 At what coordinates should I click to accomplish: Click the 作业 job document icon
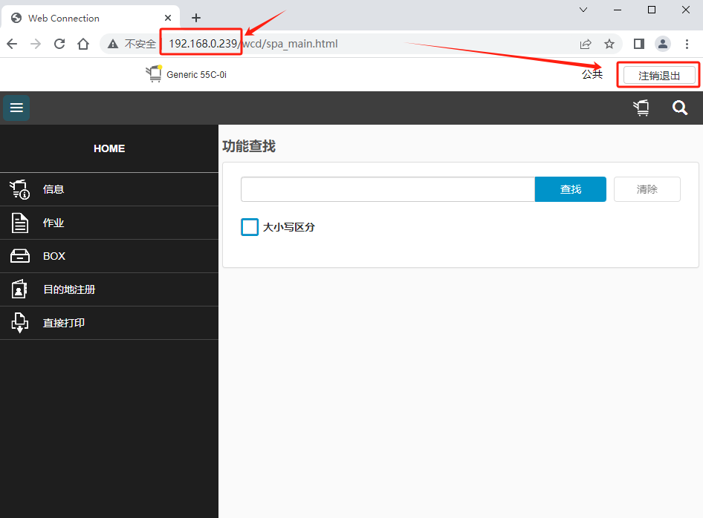tap(19, 223)
